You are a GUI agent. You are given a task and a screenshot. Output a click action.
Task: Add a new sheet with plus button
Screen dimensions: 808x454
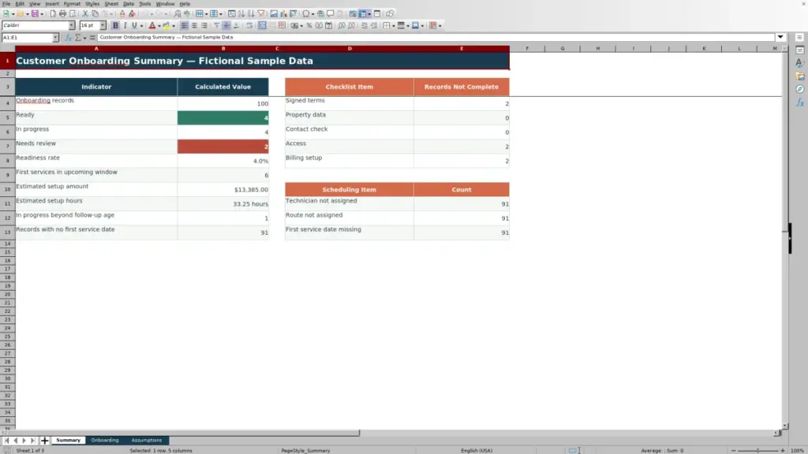pyautogui.click(x=44, y=440)
